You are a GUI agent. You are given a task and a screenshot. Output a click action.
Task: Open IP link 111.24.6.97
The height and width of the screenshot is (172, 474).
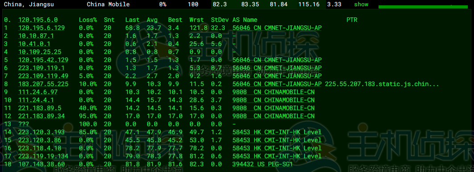pos(38,92)
